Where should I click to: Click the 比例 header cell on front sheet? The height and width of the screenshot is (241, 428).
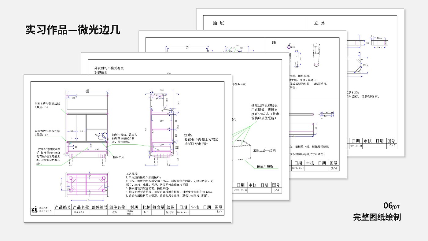click(x=147, y=207)
